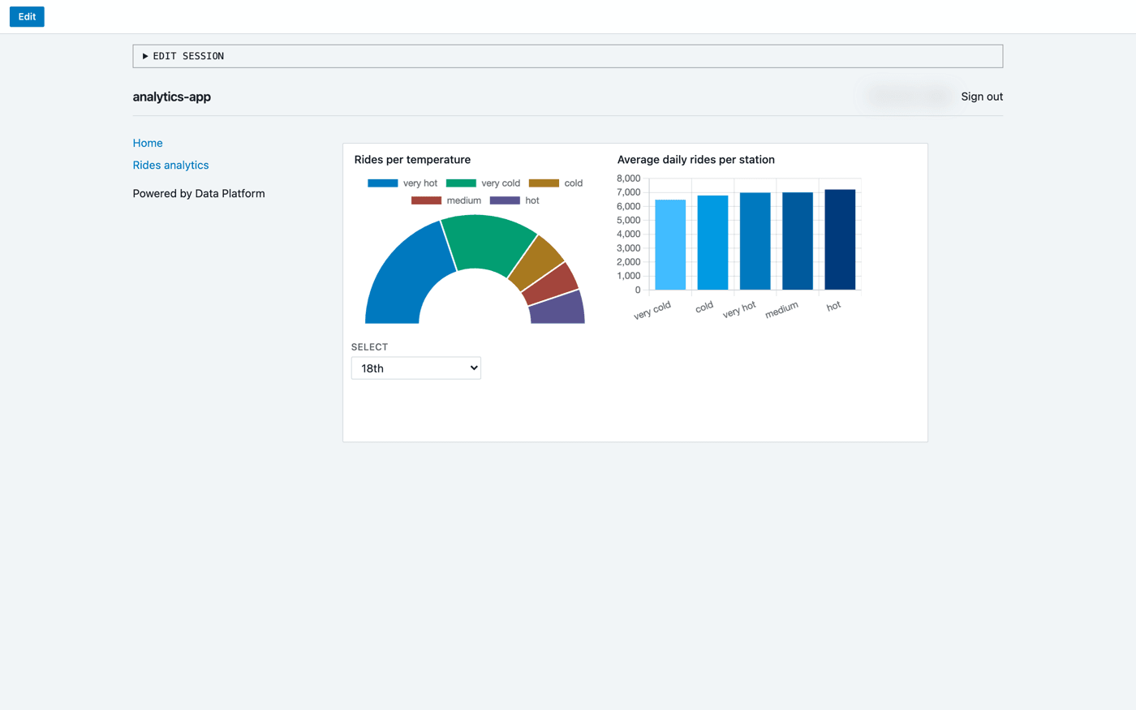Select the purple hot doughnut segment

[557, 308]
